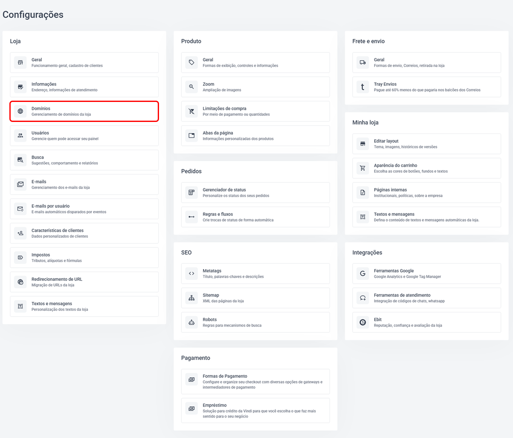Open Zoom image settings
This screenshot has width=513, height=438.
255,87
